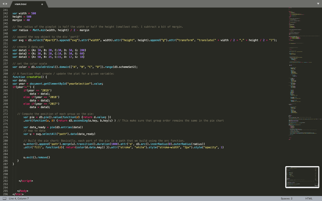
Task: Open the panel switcher icon in status bar
Action: [4, 198]
